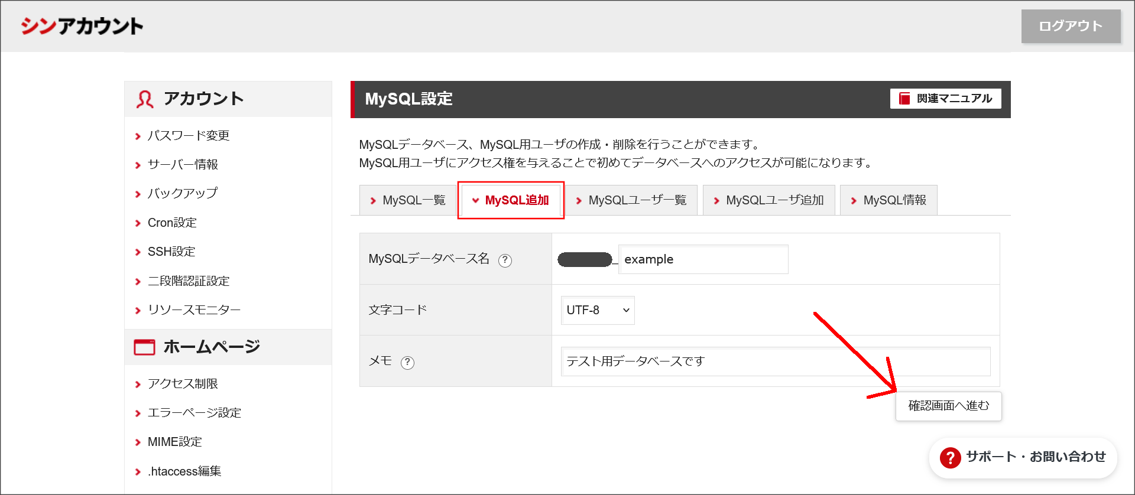Click the help icon beside MySQLデータベース名

coord(505,260)
